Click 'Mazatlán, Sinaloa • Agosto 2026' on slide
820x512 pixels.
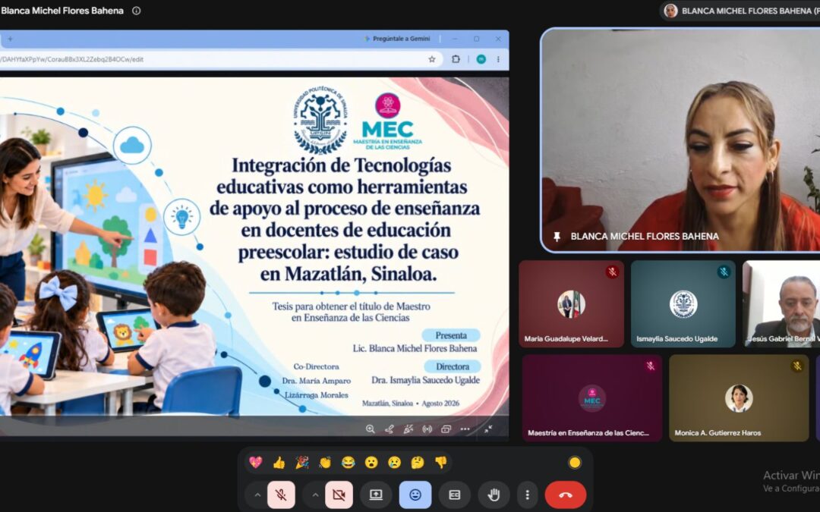[x=411, y=404]
